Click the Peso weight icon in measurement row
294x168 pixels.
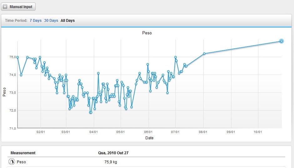click(12, 162)
